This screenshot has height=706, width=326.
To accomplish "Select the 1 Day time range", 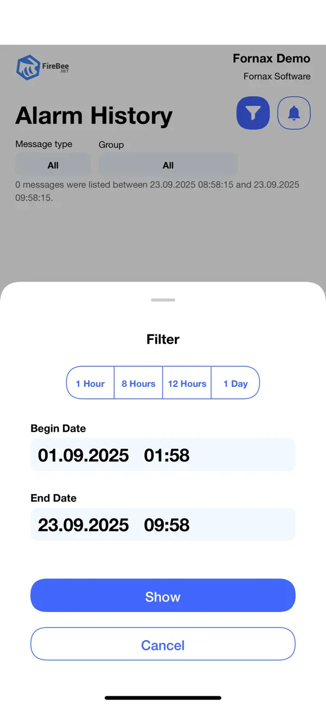I will tap(235, 383).
